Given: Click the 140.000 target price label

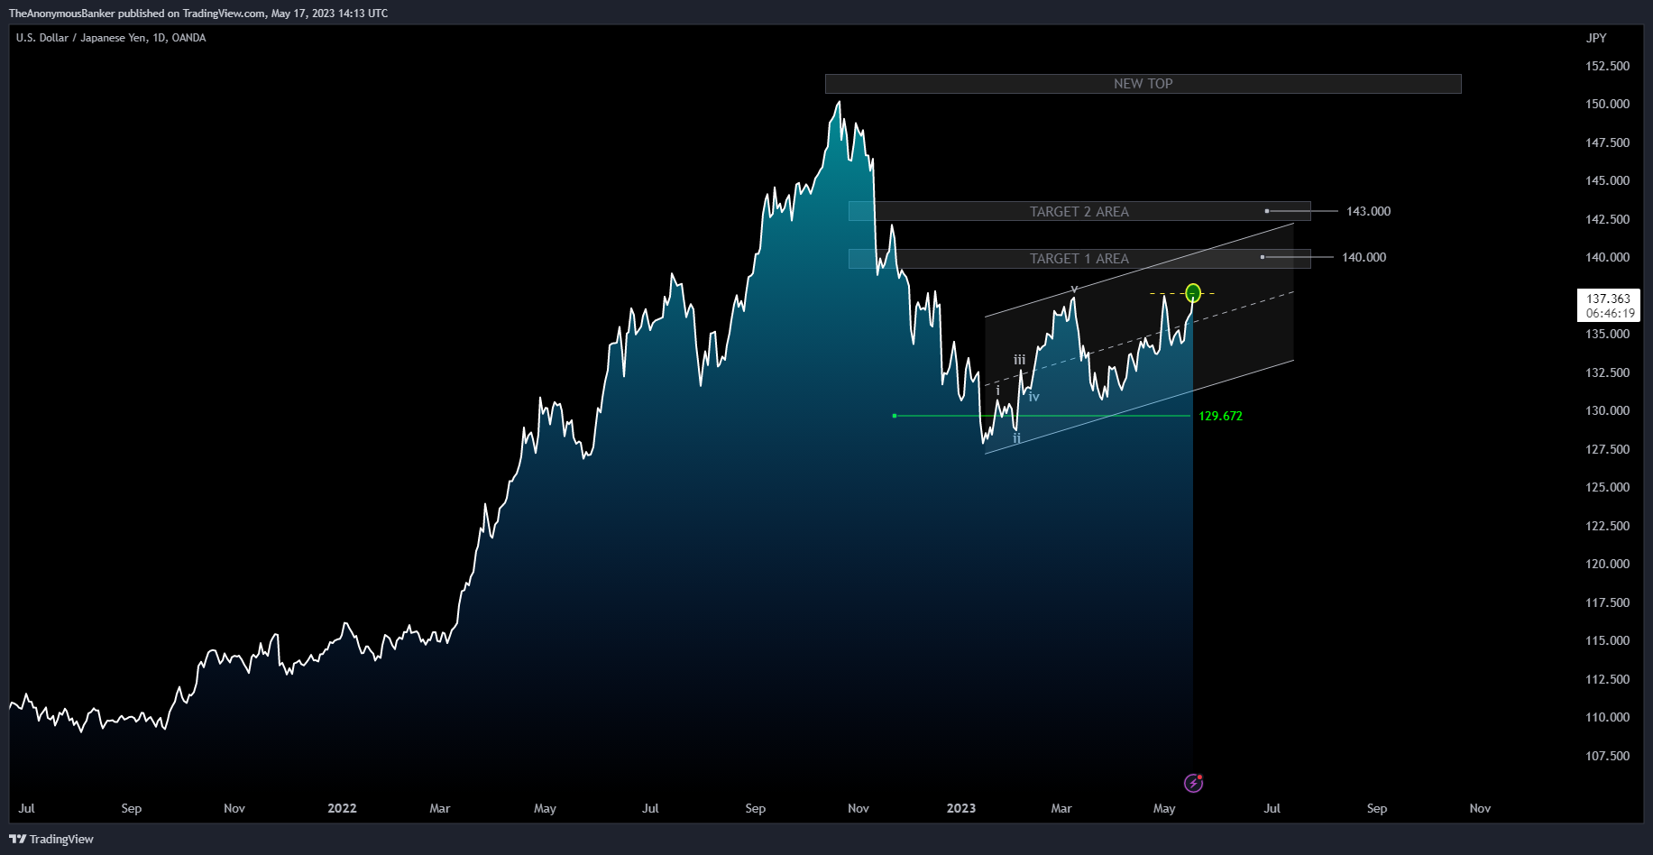Looking at the screenshot, I should point(1364,257).
